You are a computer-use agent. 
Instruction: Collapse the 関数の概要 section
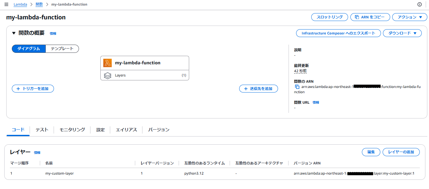tap(14, 33)
